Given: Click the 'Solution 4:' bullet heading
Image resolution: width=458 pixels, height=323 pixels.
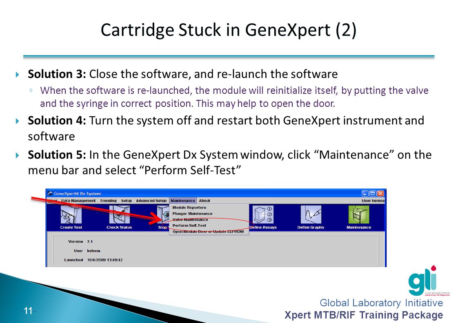Looking at the screenshot, I should pos(57,120).
